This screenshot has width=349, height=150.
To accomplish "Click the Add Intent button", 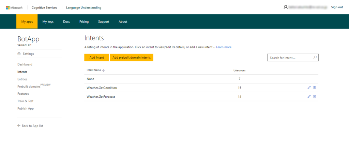I will [x=96, y=57].
